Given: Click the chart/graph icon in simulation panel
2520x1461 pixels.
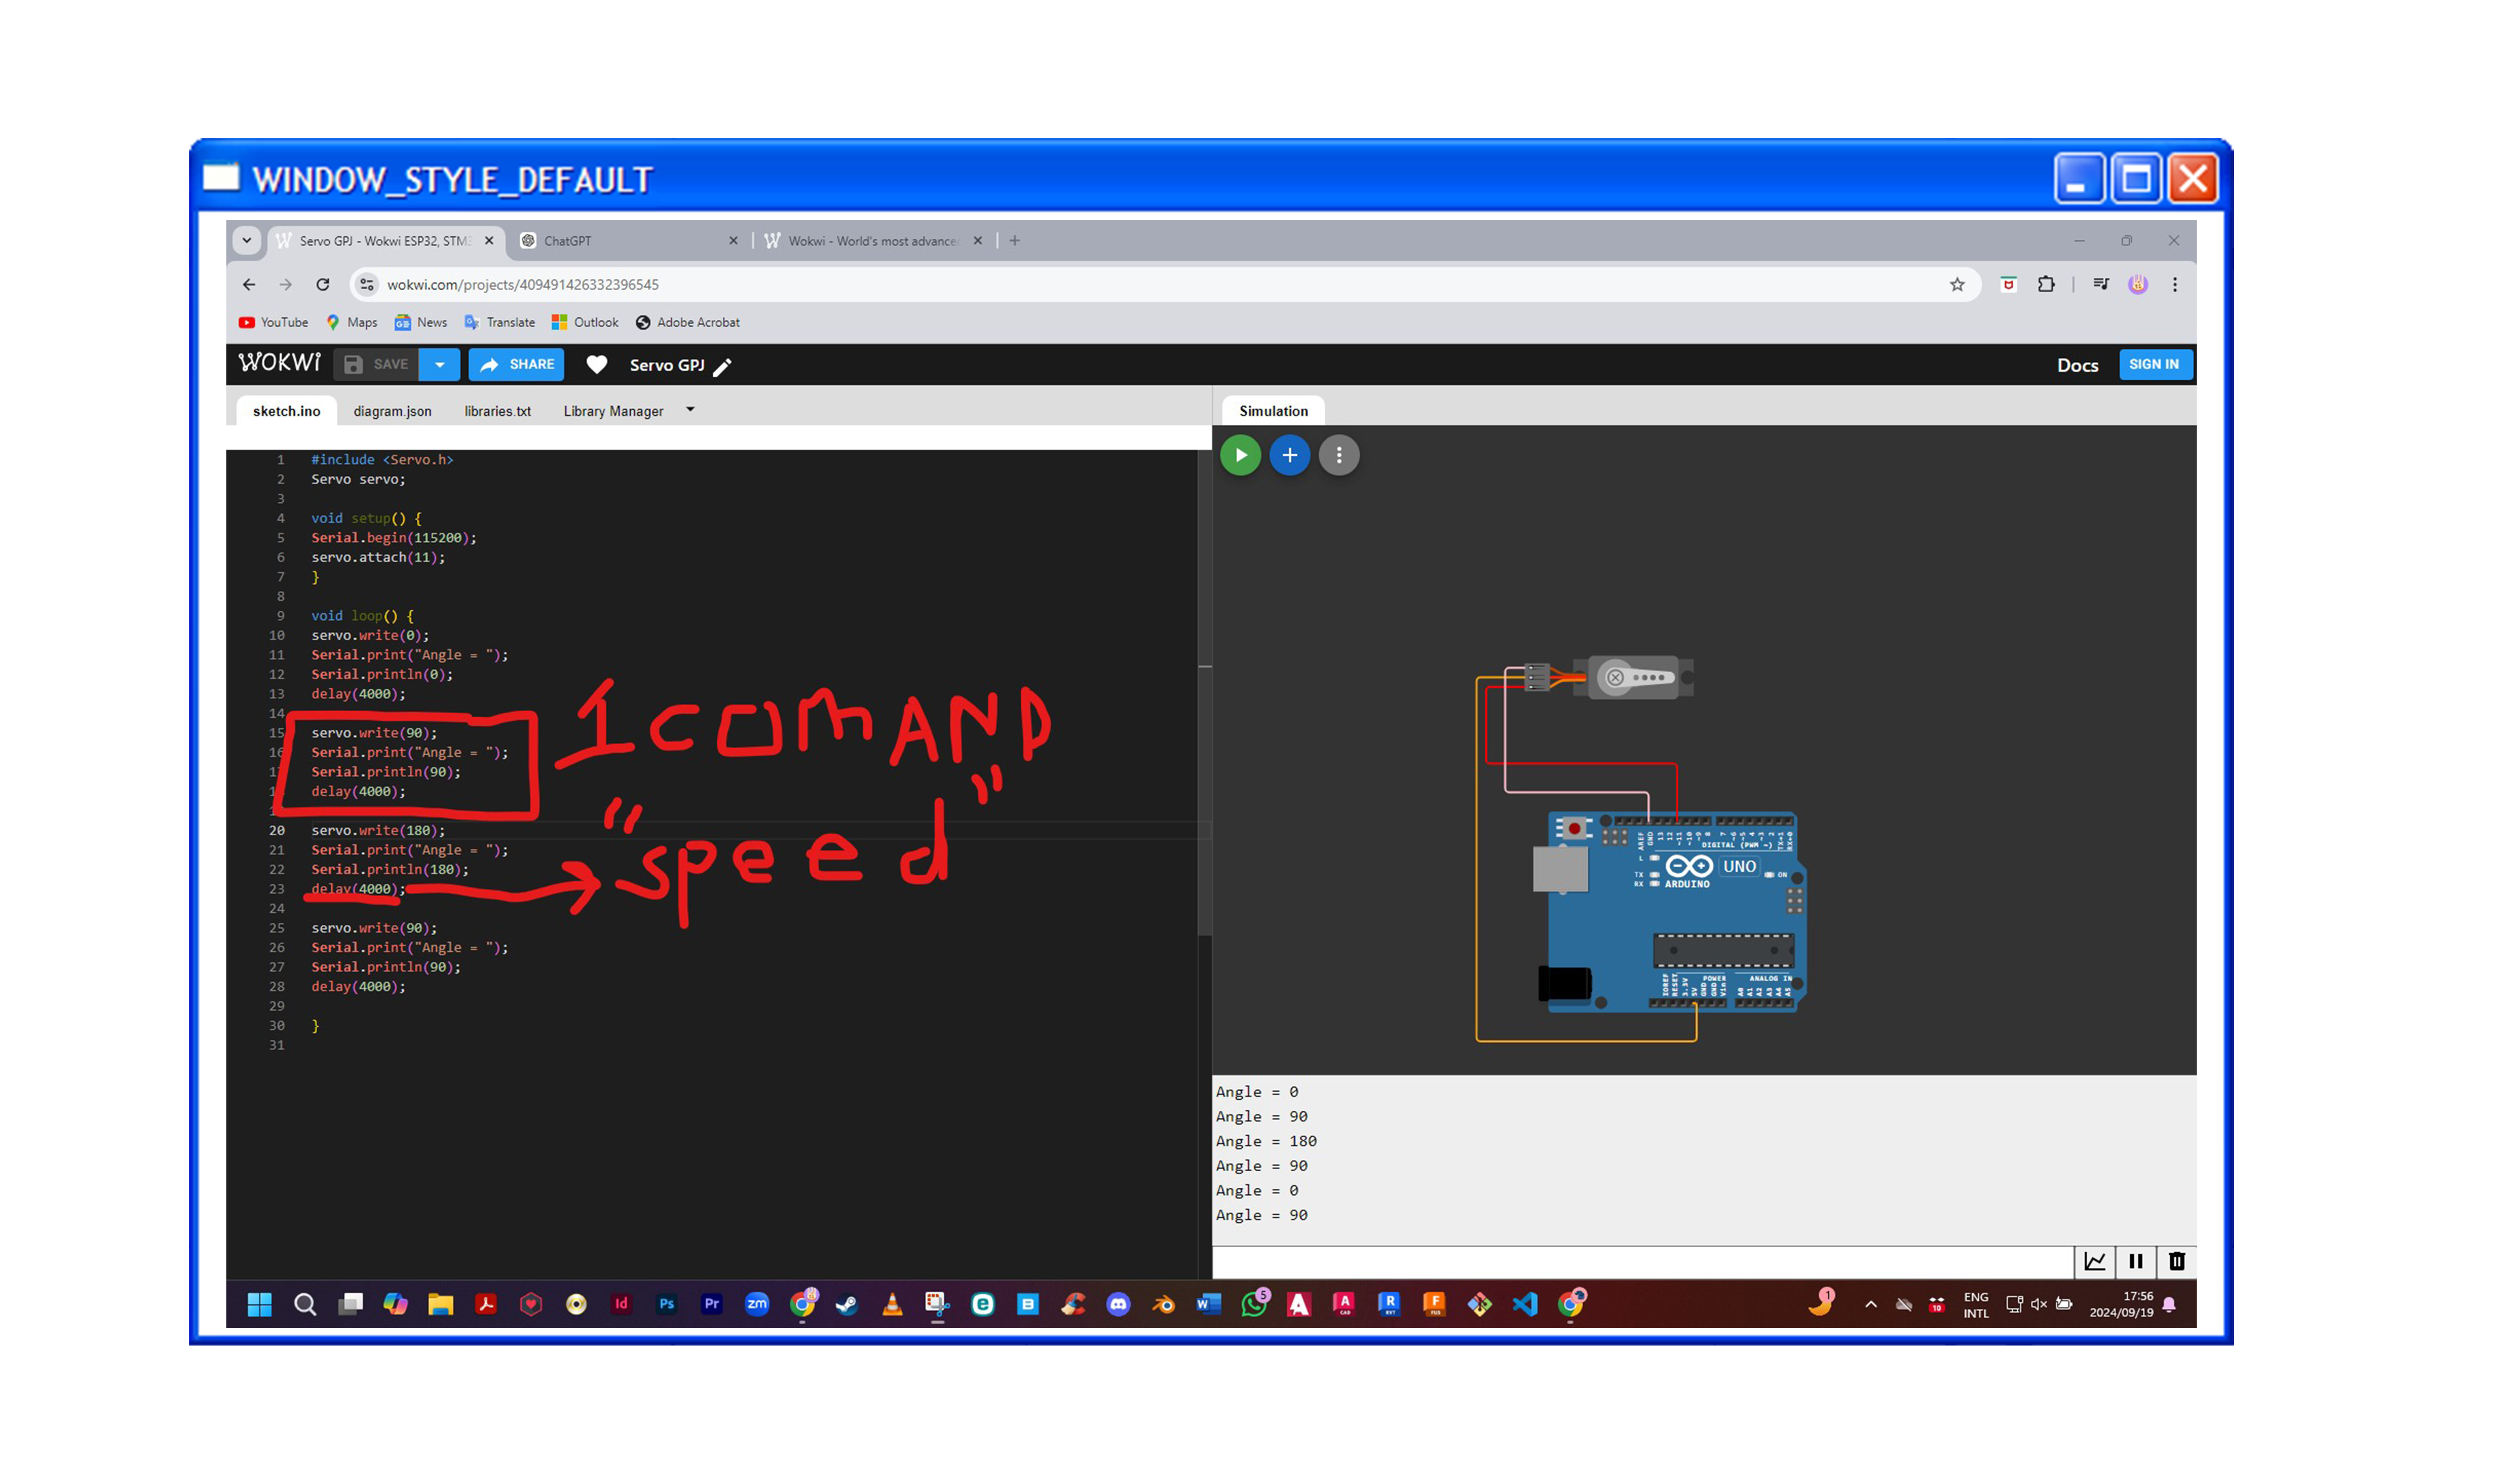Looking at the screenshot, I should click(2094, 1259).
